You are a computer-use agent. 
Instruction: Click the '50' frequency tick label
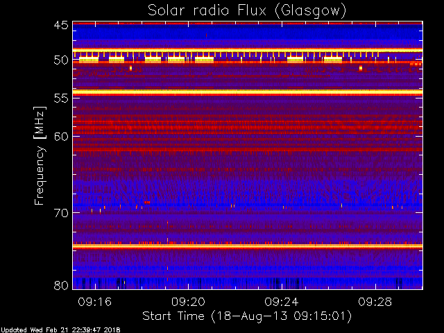tap(62, 60)
